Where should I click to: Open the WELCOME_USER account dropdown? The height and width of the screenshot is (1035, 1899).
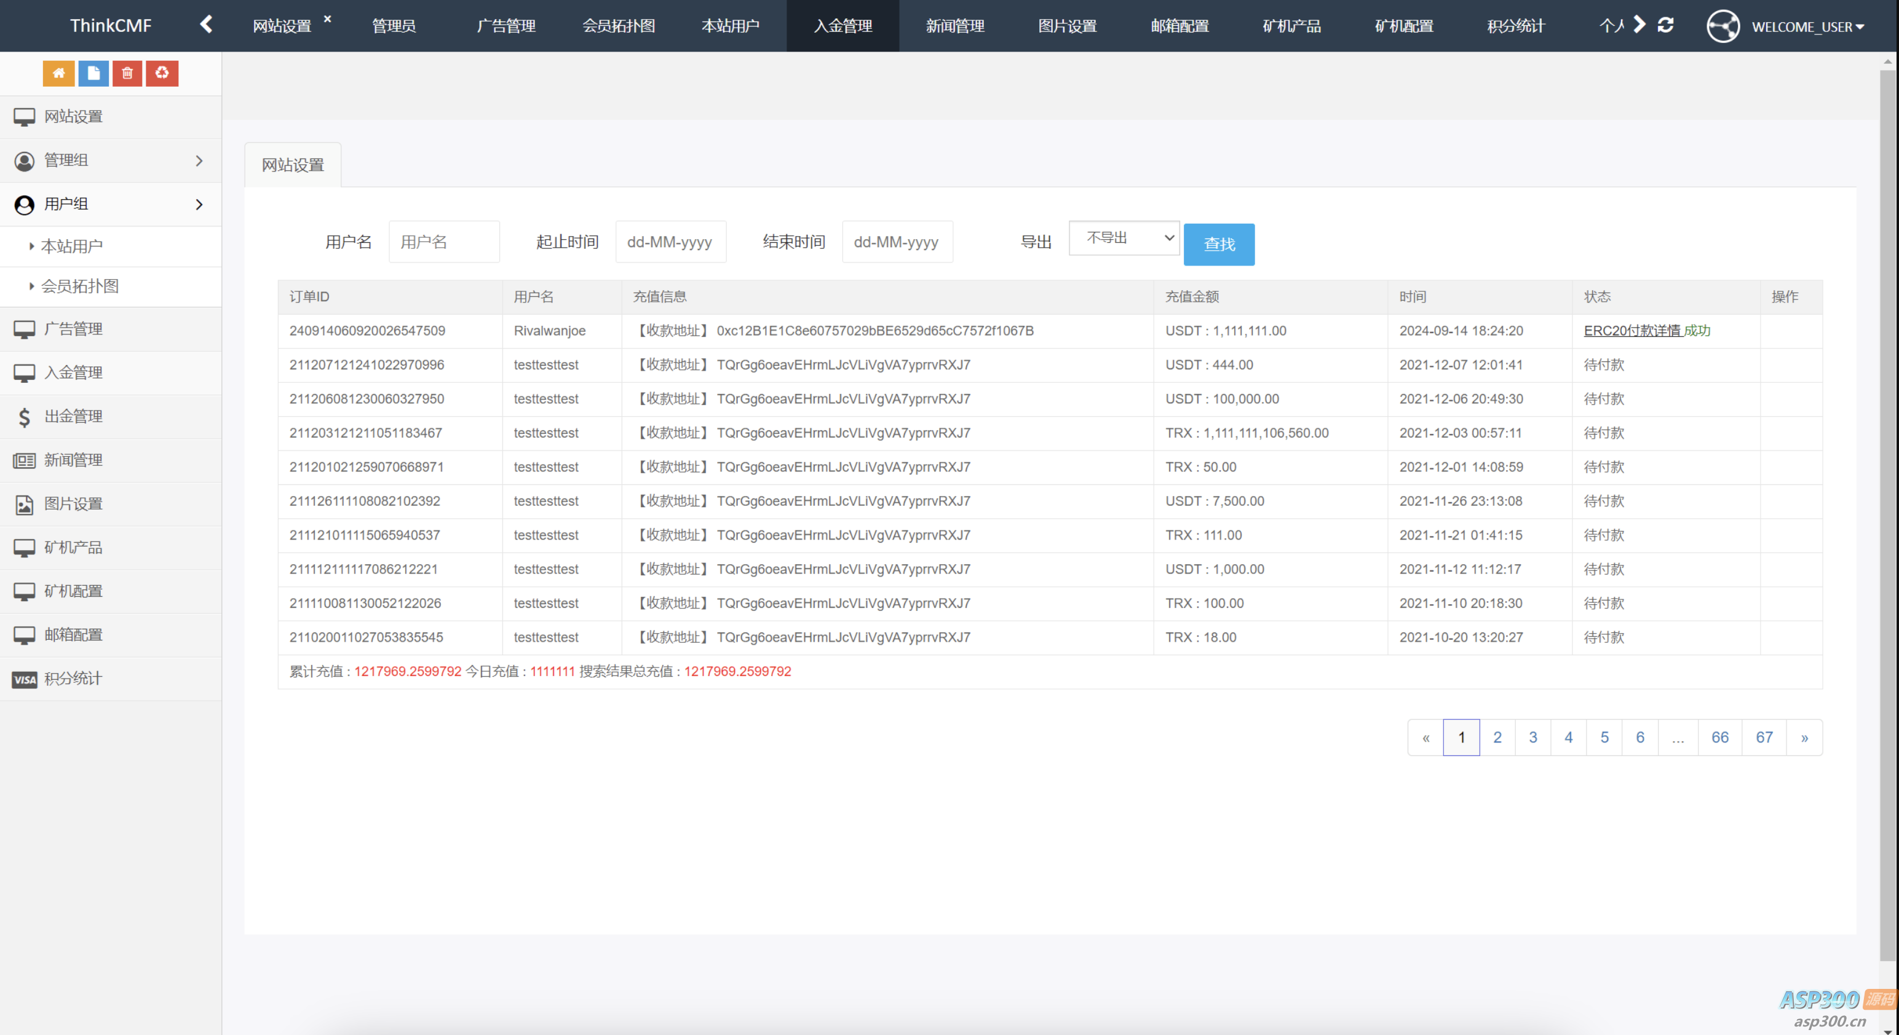(x=1807, y=26)
